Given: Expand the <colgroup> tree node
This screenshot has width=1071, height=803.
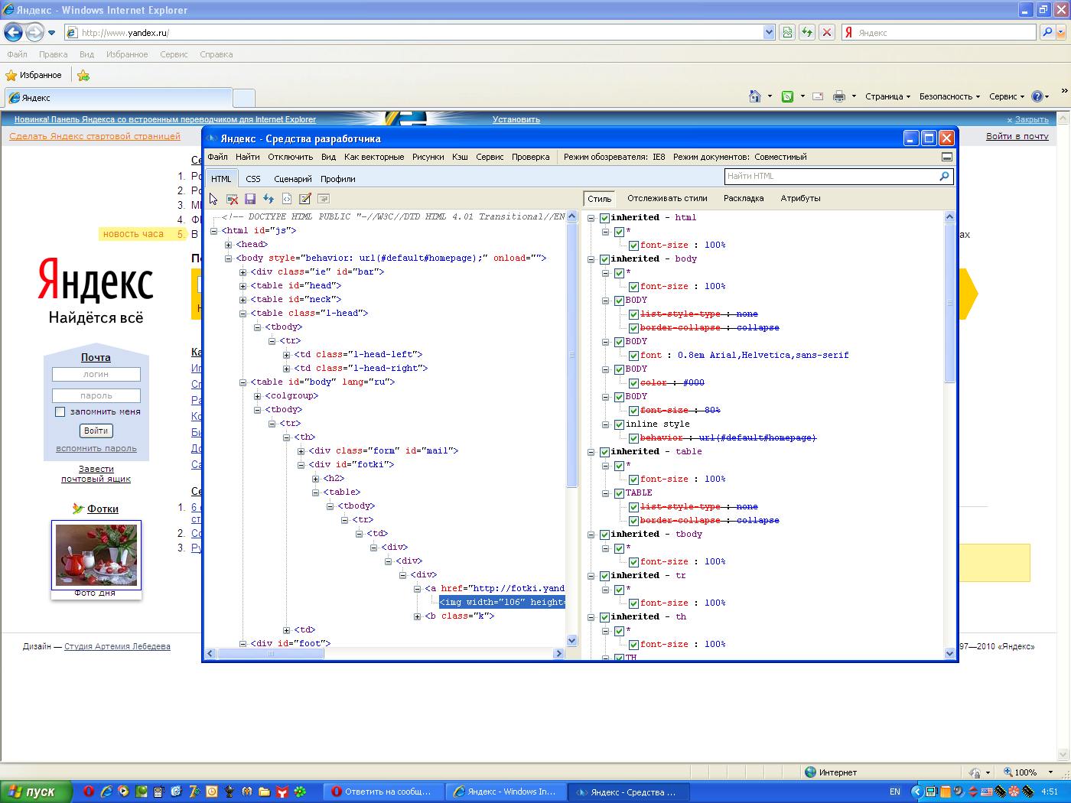Looking at the screenshot, I should coord(257,396).
